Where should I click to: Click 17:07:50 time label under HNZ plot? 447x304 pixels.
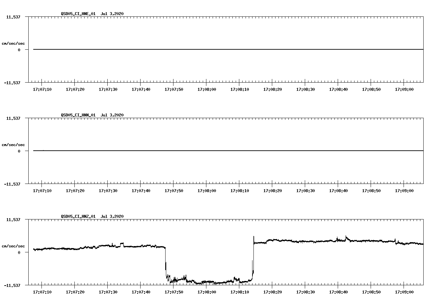coord(174,292)
